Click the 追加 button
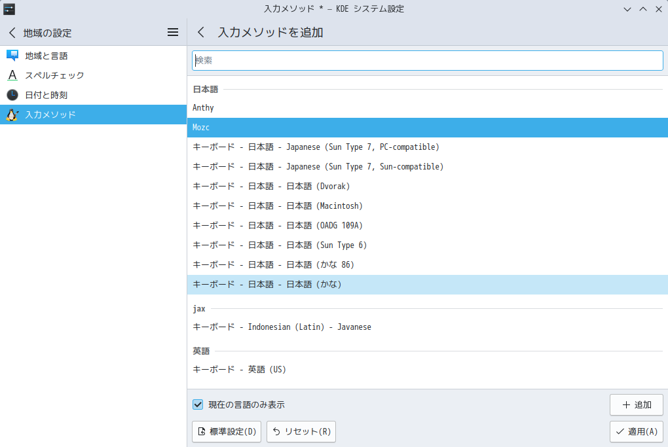The height and width of the screenshot is (447, 668). point(636,405)
